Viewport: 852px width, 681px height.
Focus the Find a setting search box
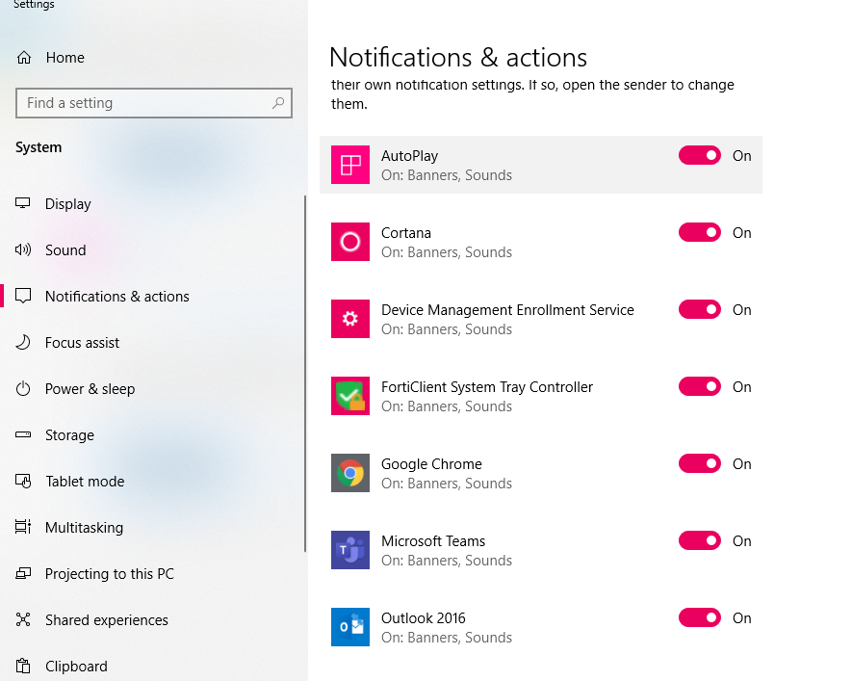click(154, 103)
